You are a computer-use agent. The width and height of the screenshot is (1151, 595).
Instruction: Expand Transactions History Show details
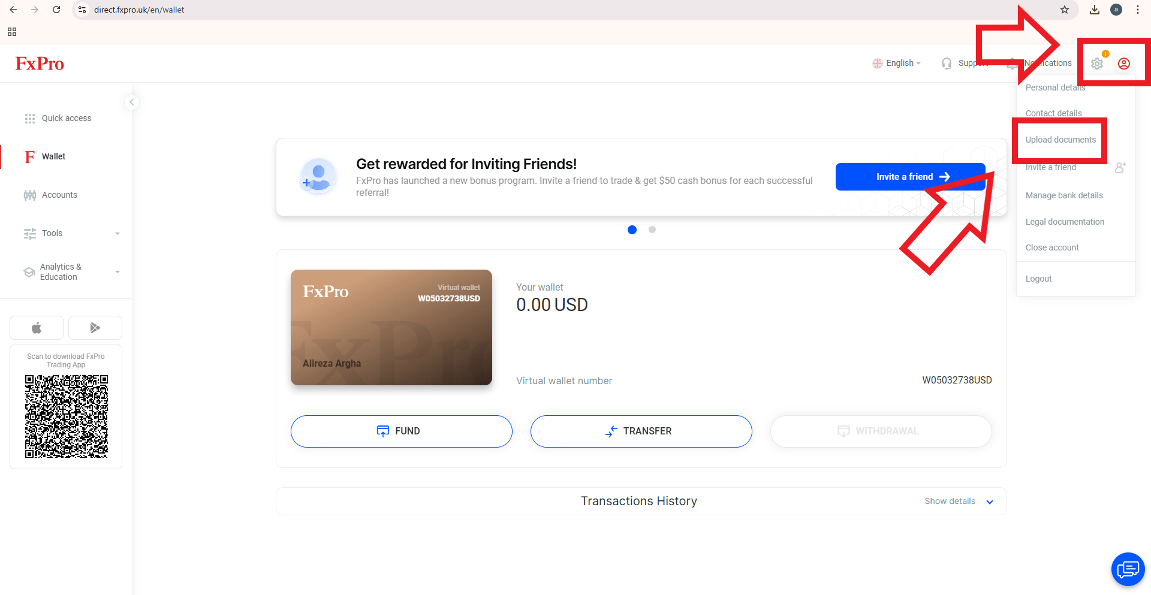[950, 502]
